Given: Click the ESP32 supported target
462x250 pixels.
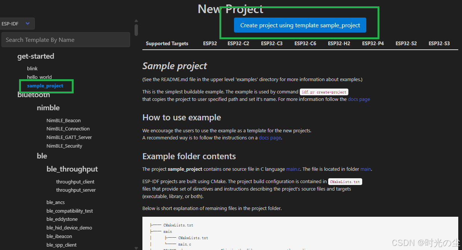Looking at the screenshot, I should click(210, 43).
